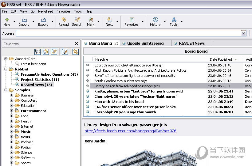Open Import button dropdown arrow
This screenshot has height=166, width=252.
[33, 21]
